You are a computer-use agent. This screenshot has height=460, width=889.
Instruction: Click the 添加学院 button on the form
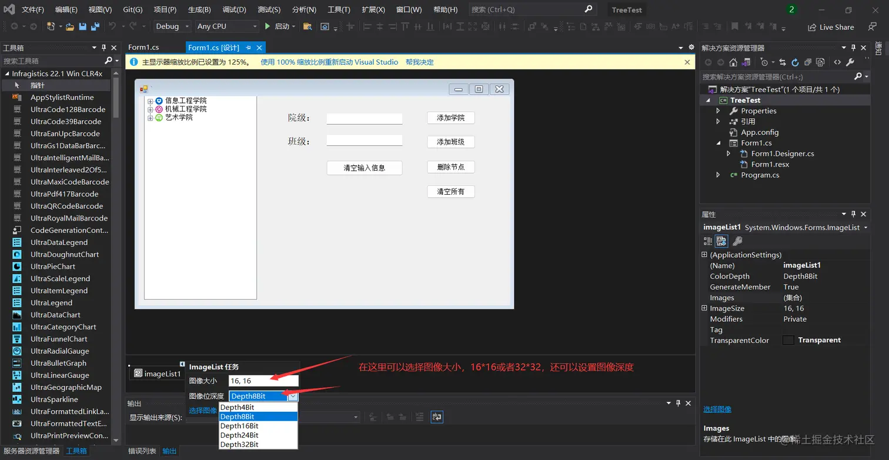[x=450, y=118]
